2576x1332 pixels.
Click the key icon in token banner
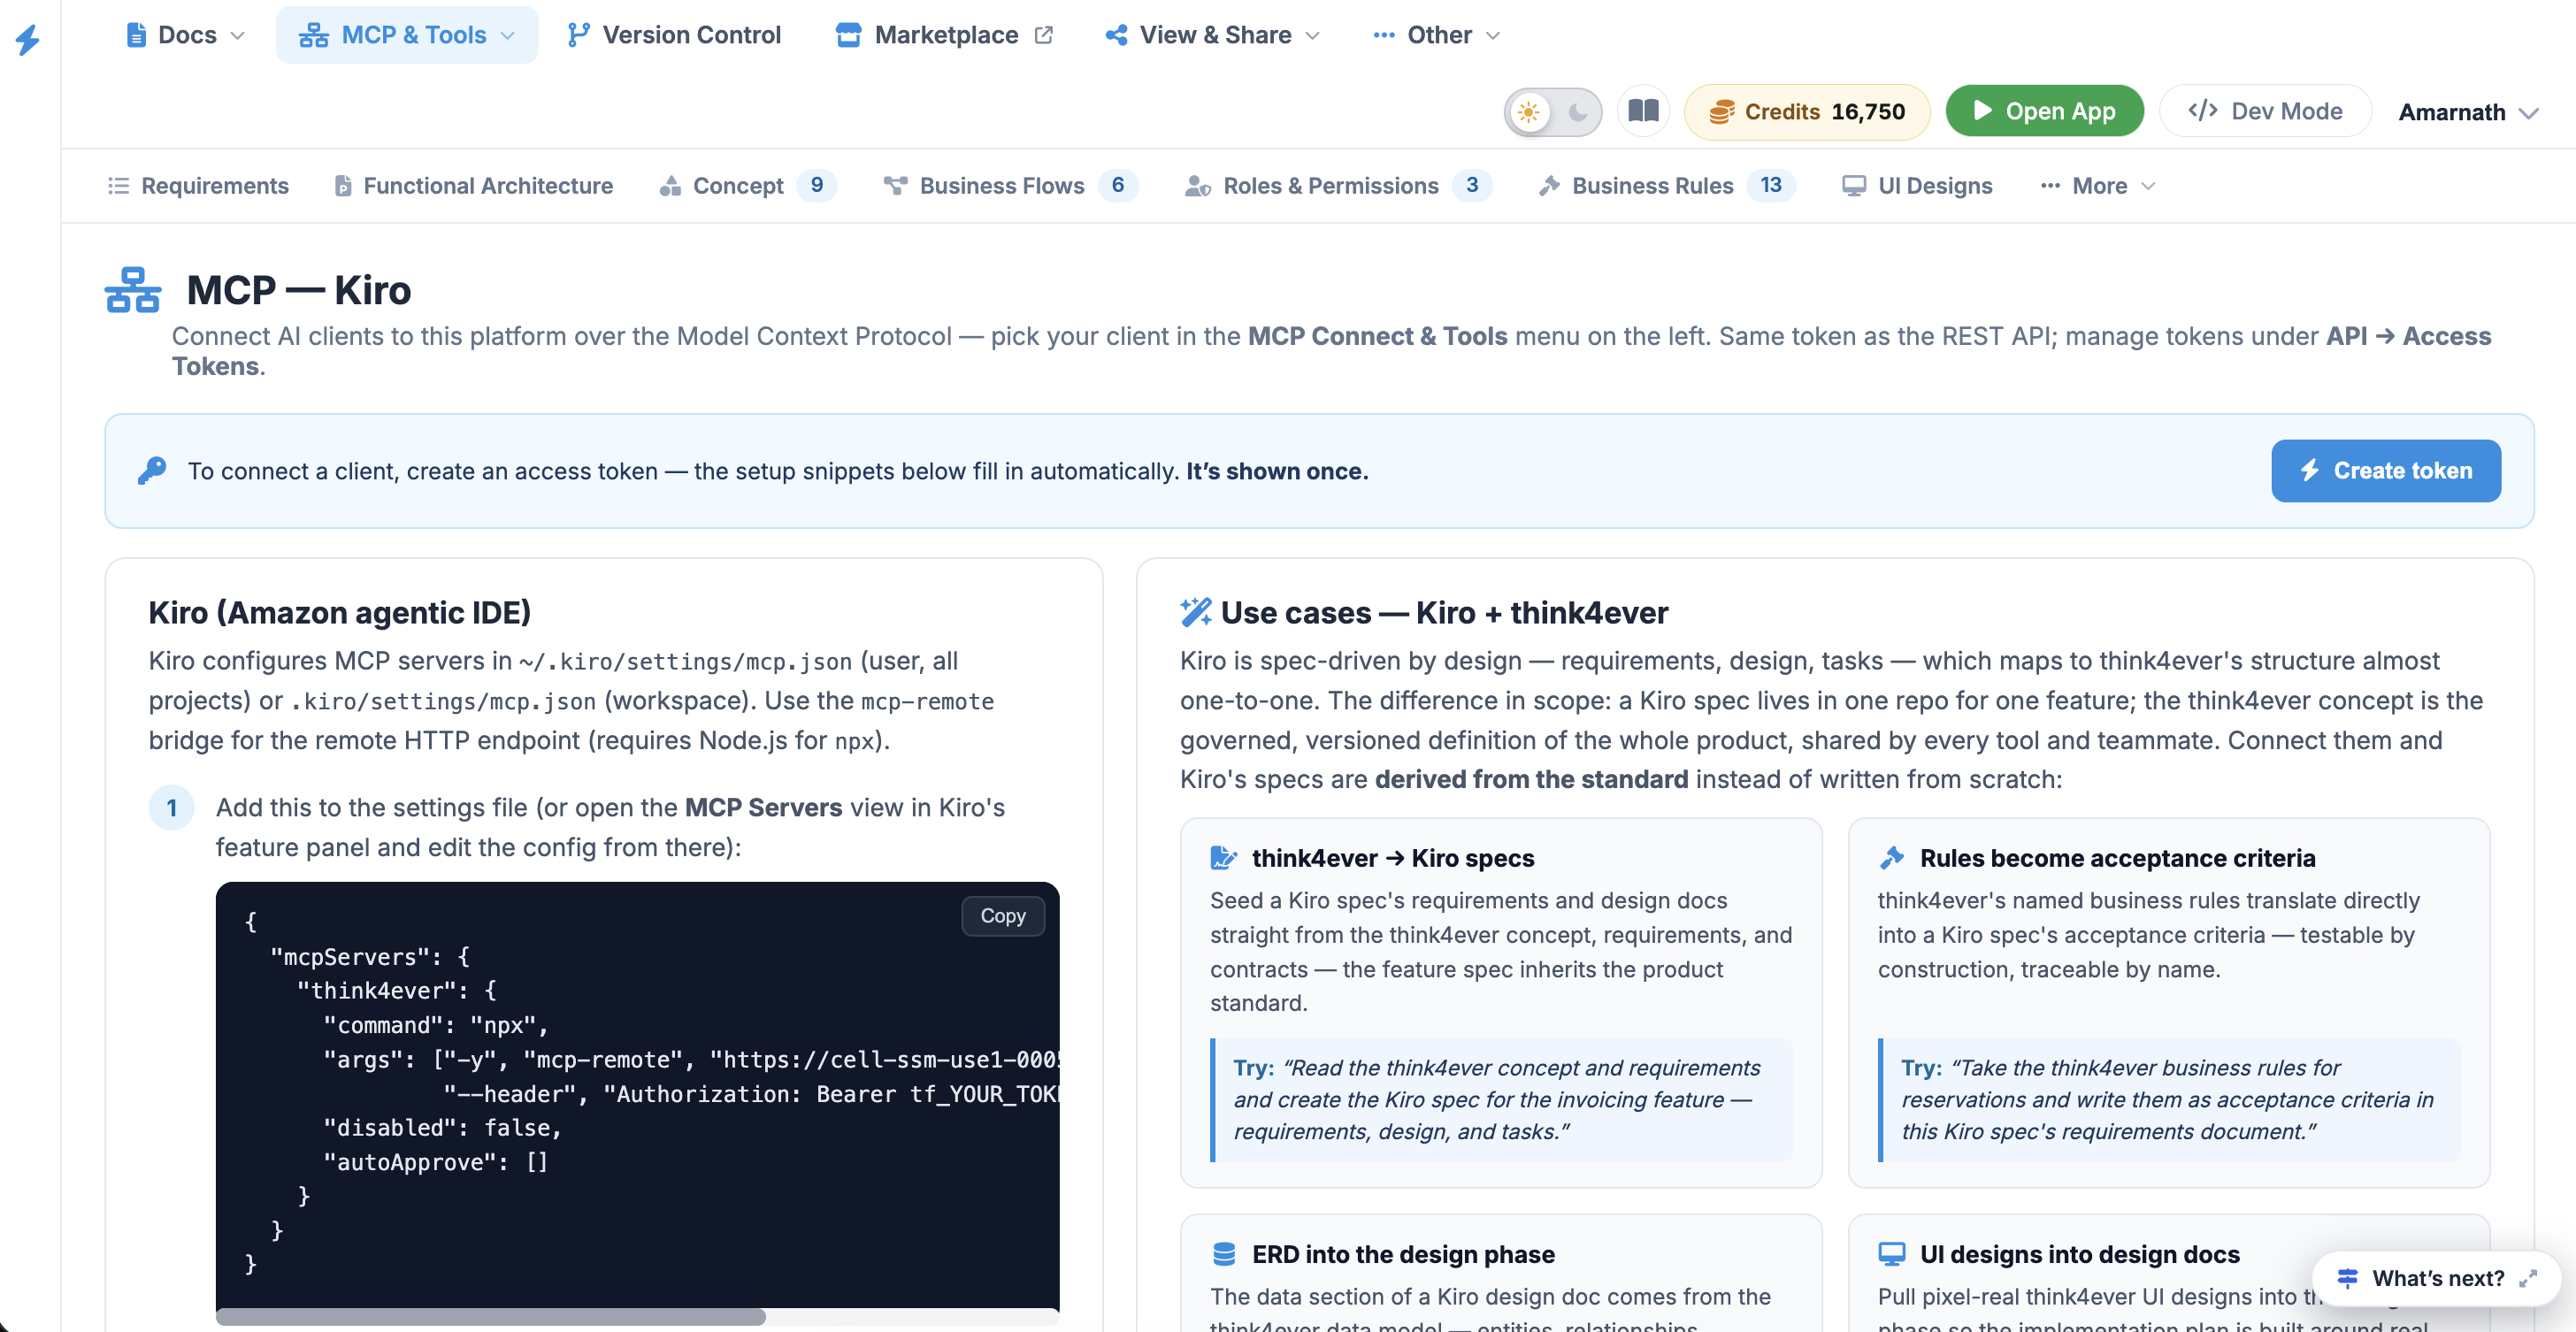pos(152,470)
